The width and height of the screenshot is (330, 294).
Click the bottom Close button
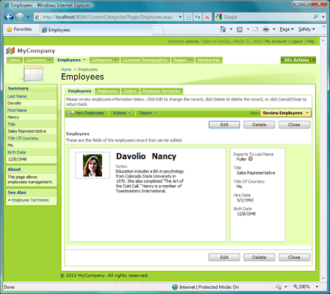pyautogui.click(x=294, y=257)
